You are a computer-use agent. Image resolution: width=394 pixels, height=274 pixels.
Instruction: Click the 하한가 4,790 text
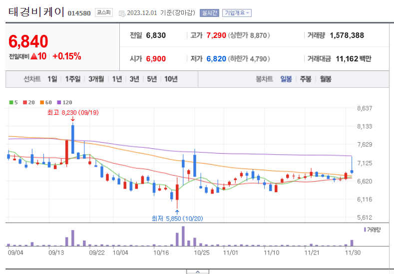click(x=249, y=59)
